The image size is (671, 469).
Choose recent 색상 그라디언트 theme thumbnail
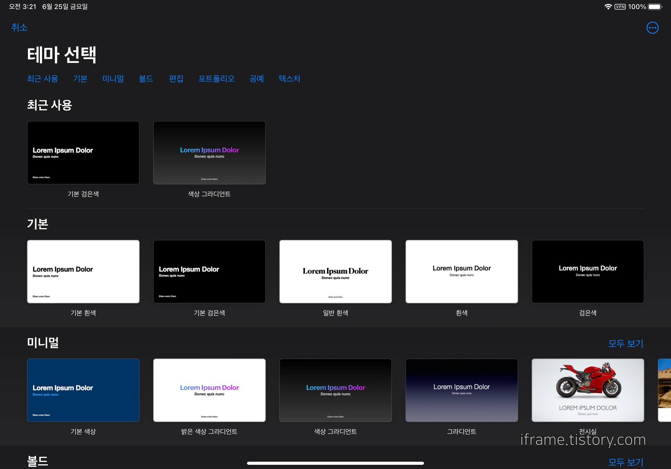[209, 153]
